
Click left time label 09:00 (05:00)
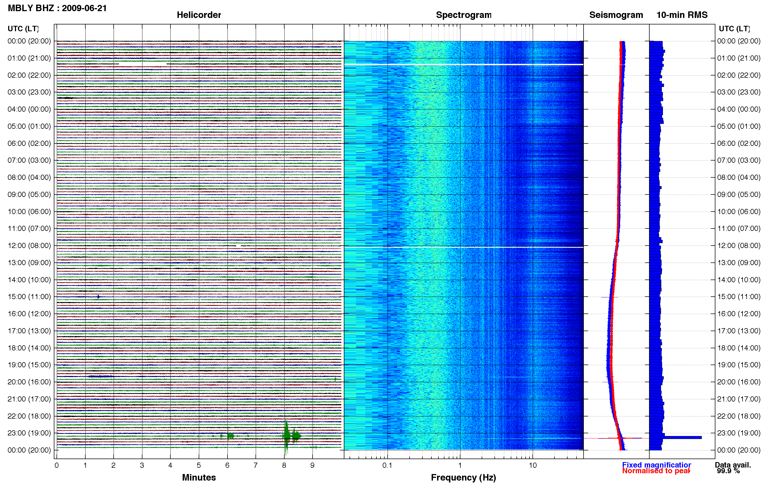(29, 194)
